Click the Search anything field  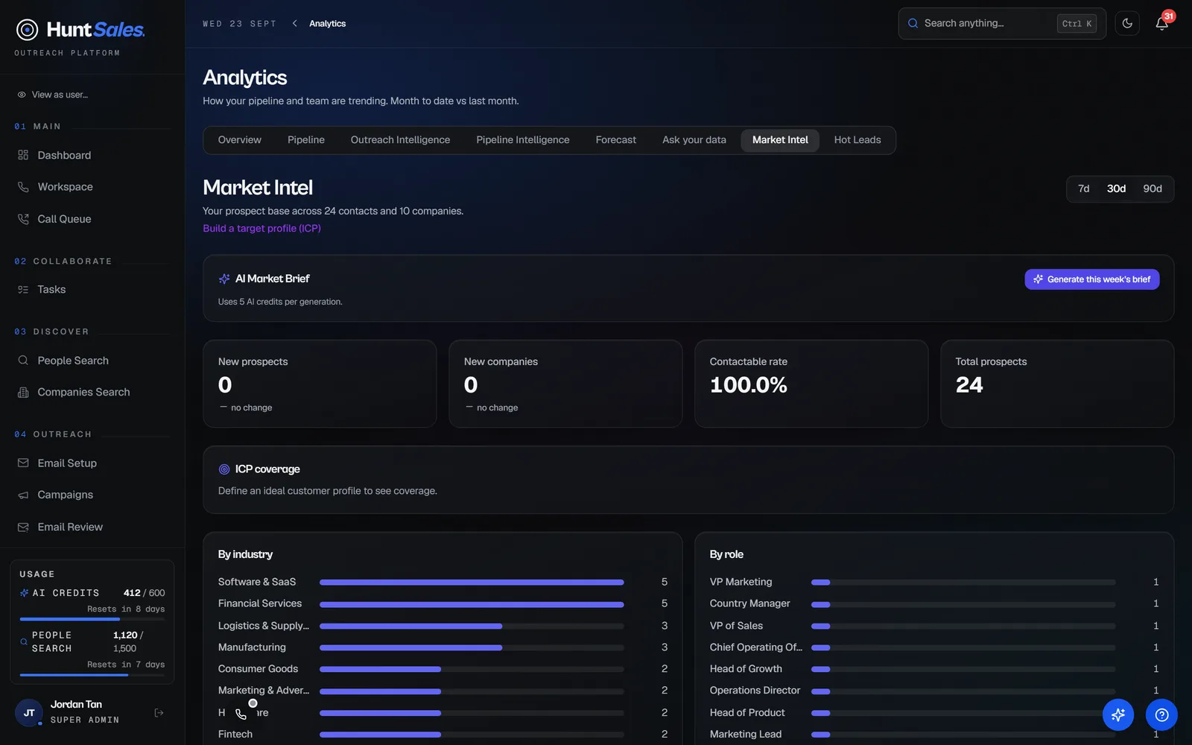[x=1002, y=24]
